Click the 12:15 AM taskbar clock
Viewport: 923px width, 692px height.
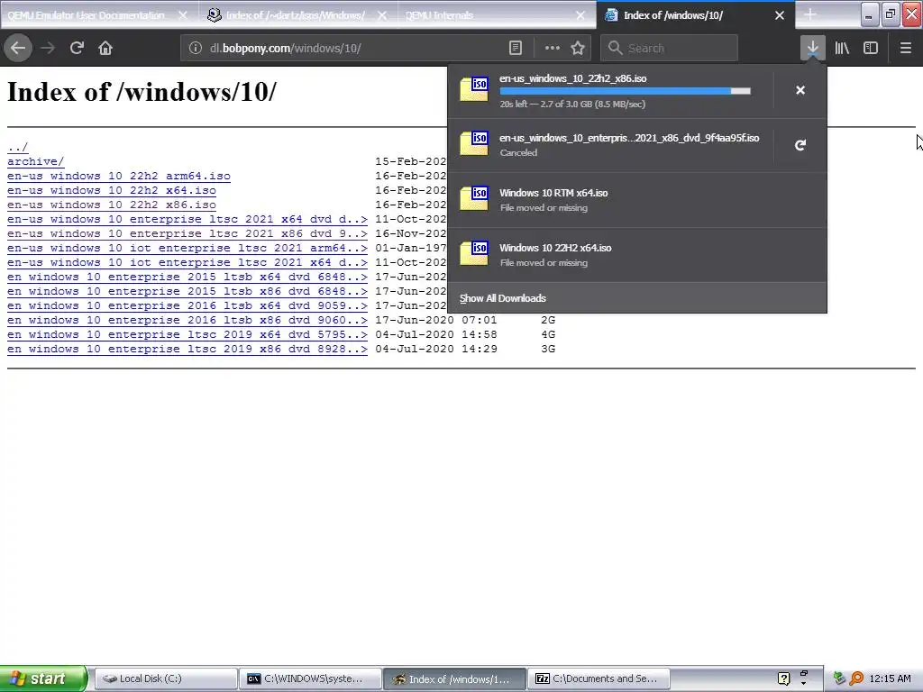(x=890, y=678)
